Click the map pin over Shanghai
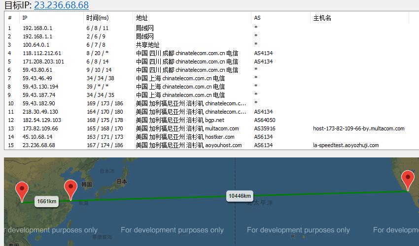Screen dimensions: 419x246 coord(70,190)
